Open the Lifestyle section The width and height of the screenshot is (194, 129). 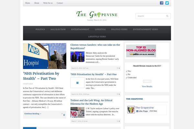point(100,29)
